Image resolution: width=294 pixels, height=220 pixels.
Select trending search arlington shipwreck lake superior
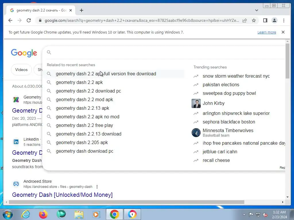point(236,113)
